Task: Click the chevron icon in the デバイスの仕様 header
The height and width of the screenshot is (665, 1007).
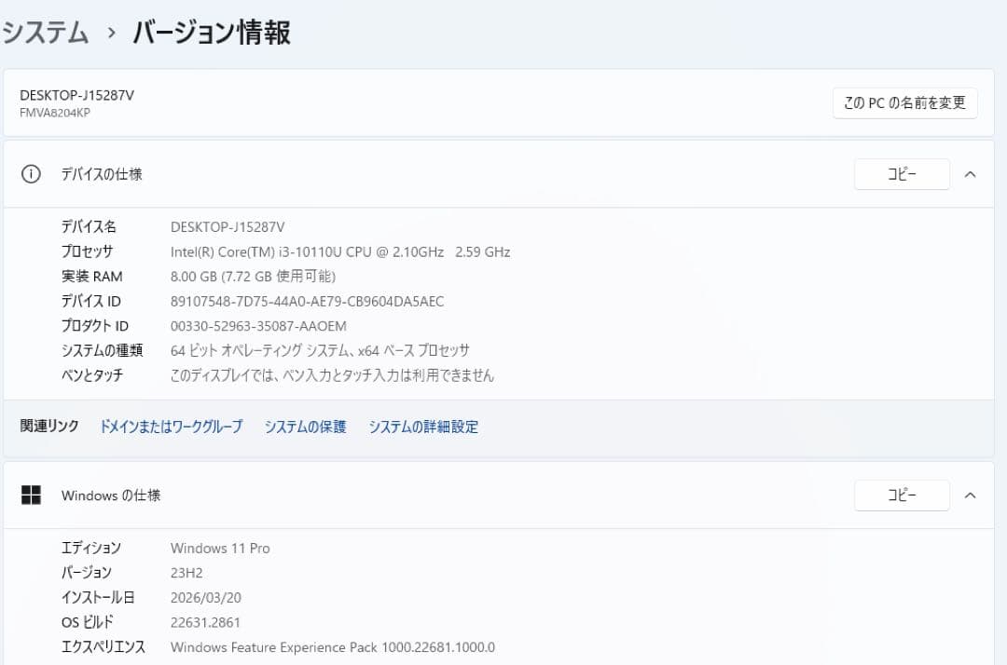Action: [x=970, y=174]
